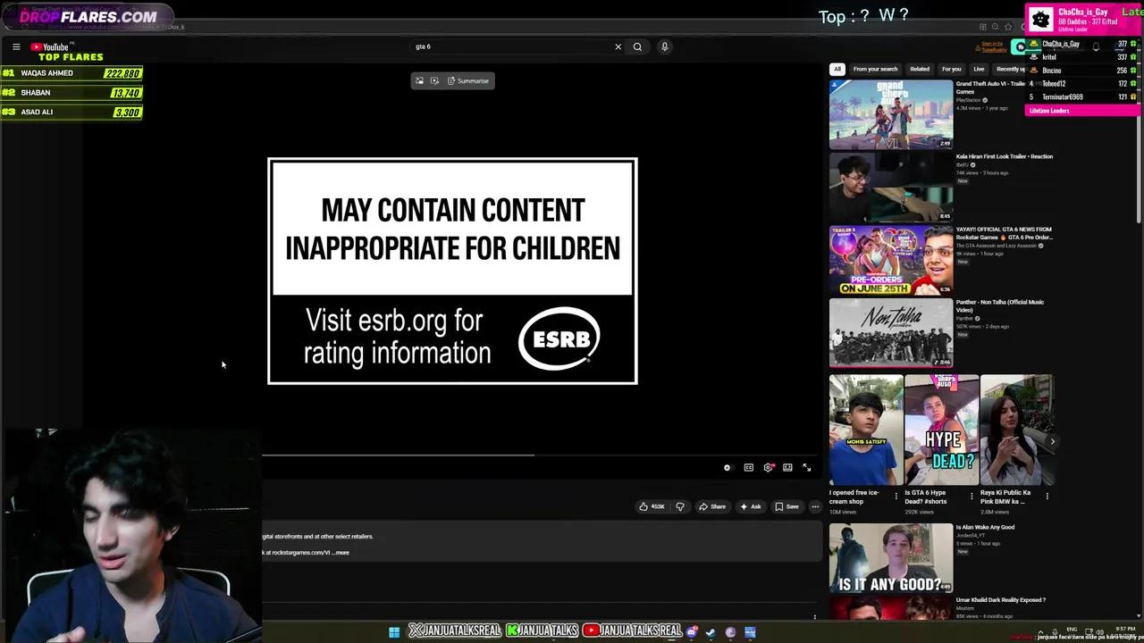Open the PlayStation channel name link

tap(968, 100)
